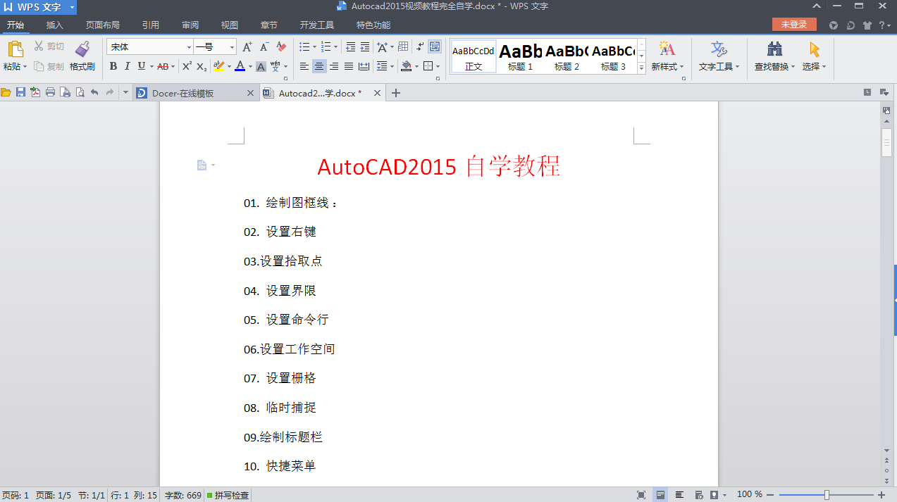The height and width of the screenshot is (502, 897).
Task: Click the export to PDF icon
Action: (x=35, y=92)
